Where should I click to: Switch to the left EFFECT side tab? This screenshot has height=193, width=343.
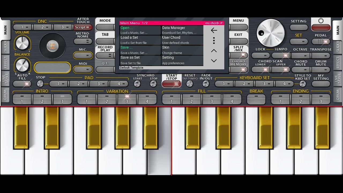click(5, 62)
